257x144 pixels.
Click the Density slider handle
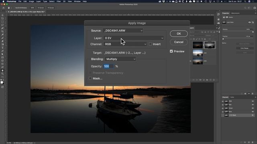point(253,32)
